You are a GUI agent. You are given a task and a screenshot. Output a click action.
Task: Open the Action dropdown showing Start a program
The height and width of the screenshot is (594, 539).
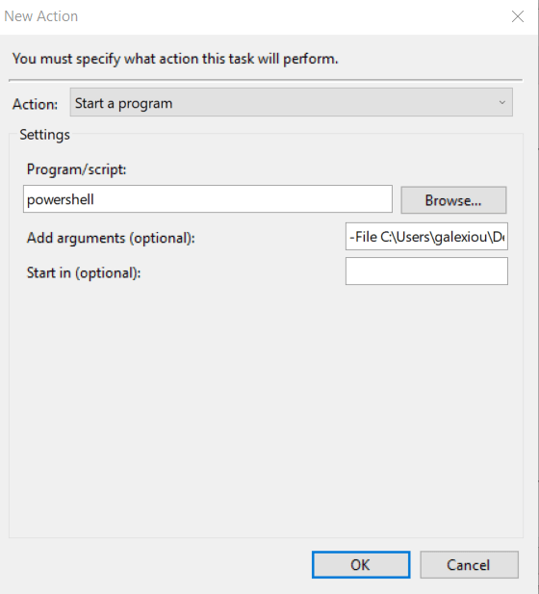(x=291, y=102)
